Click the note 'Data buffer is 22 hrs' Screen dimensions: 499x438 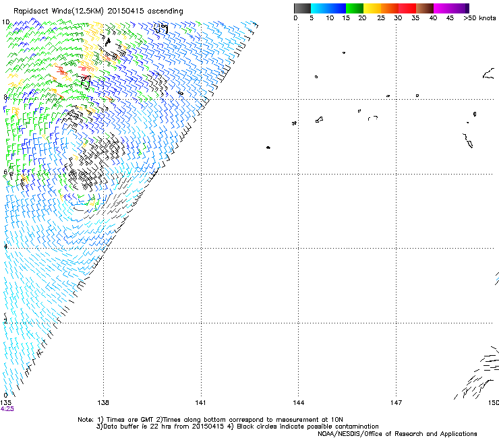(138, 427)
